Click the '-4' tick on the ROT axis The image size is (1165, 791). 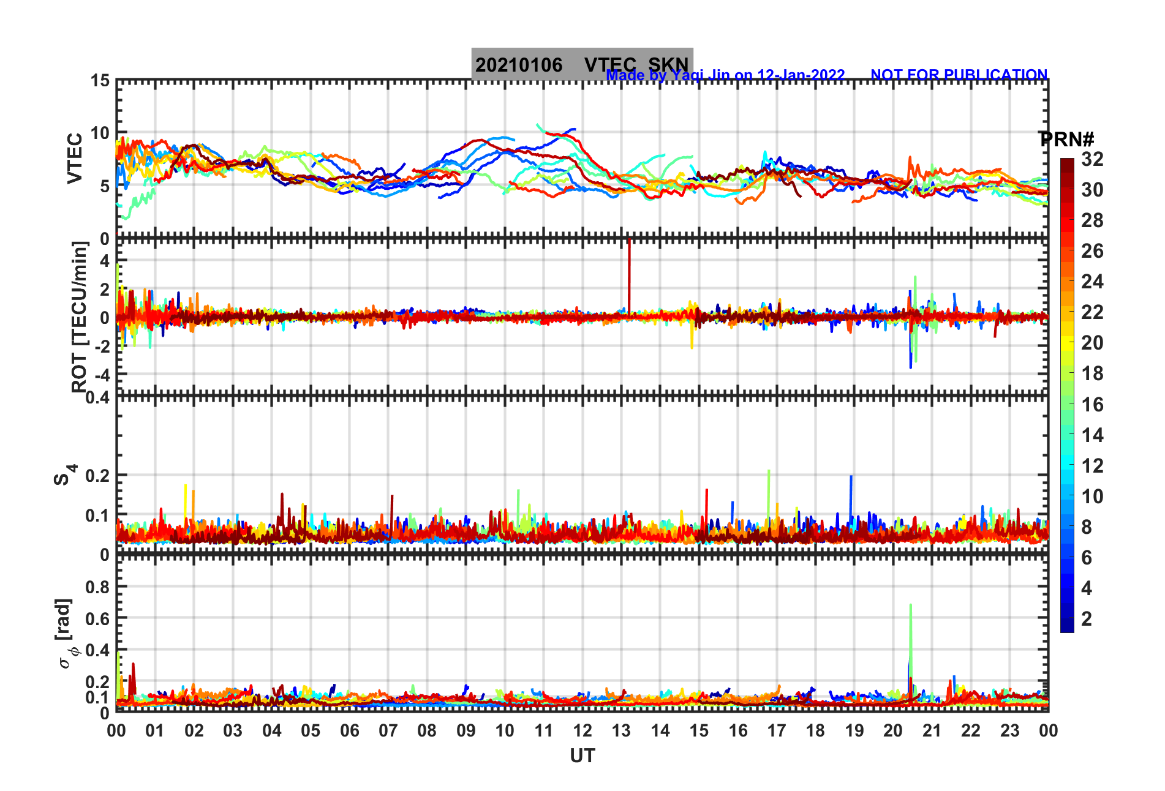[102, 374]
